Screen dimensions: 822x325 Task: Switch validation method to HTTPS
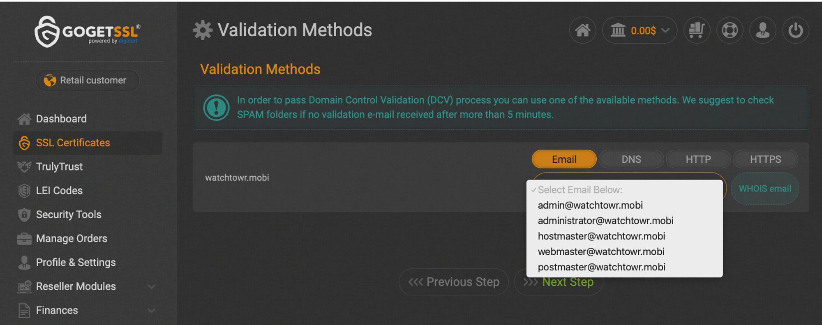tap(765, 159)
